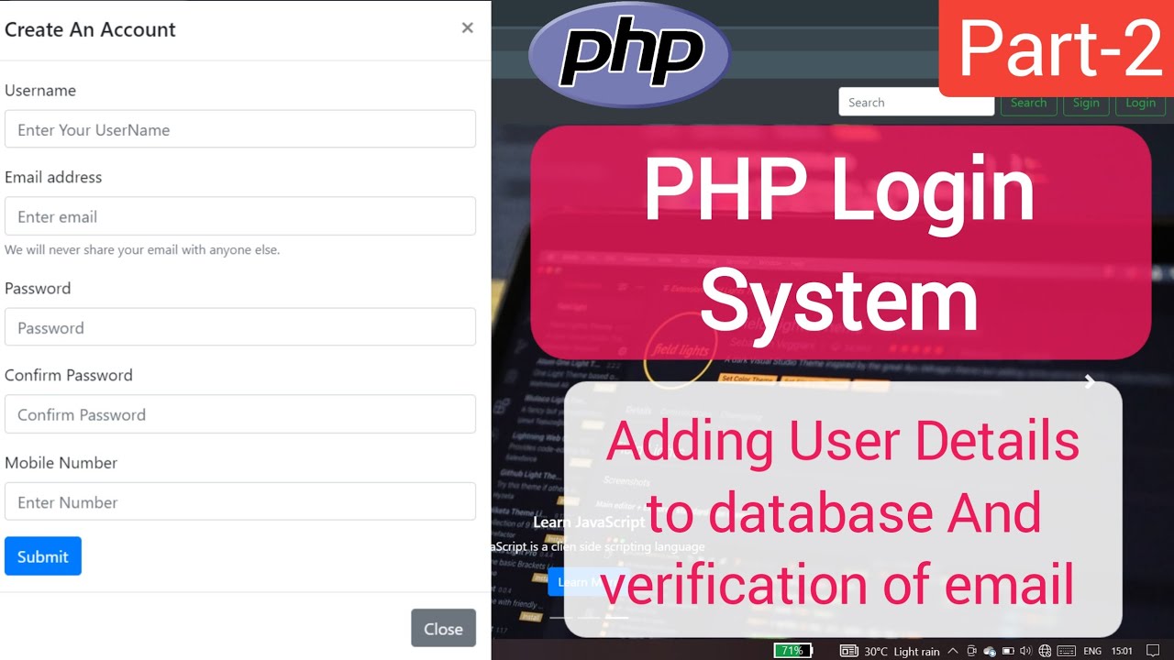This screenshot has width=1174, height=660.
Task: Click the Password input field
Action: (240, 327)
